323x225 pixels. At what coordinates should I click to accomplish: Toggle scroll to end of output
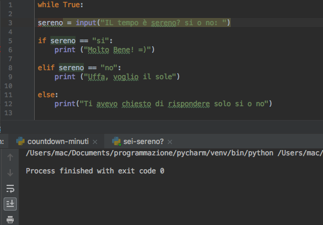pos(10,204)
